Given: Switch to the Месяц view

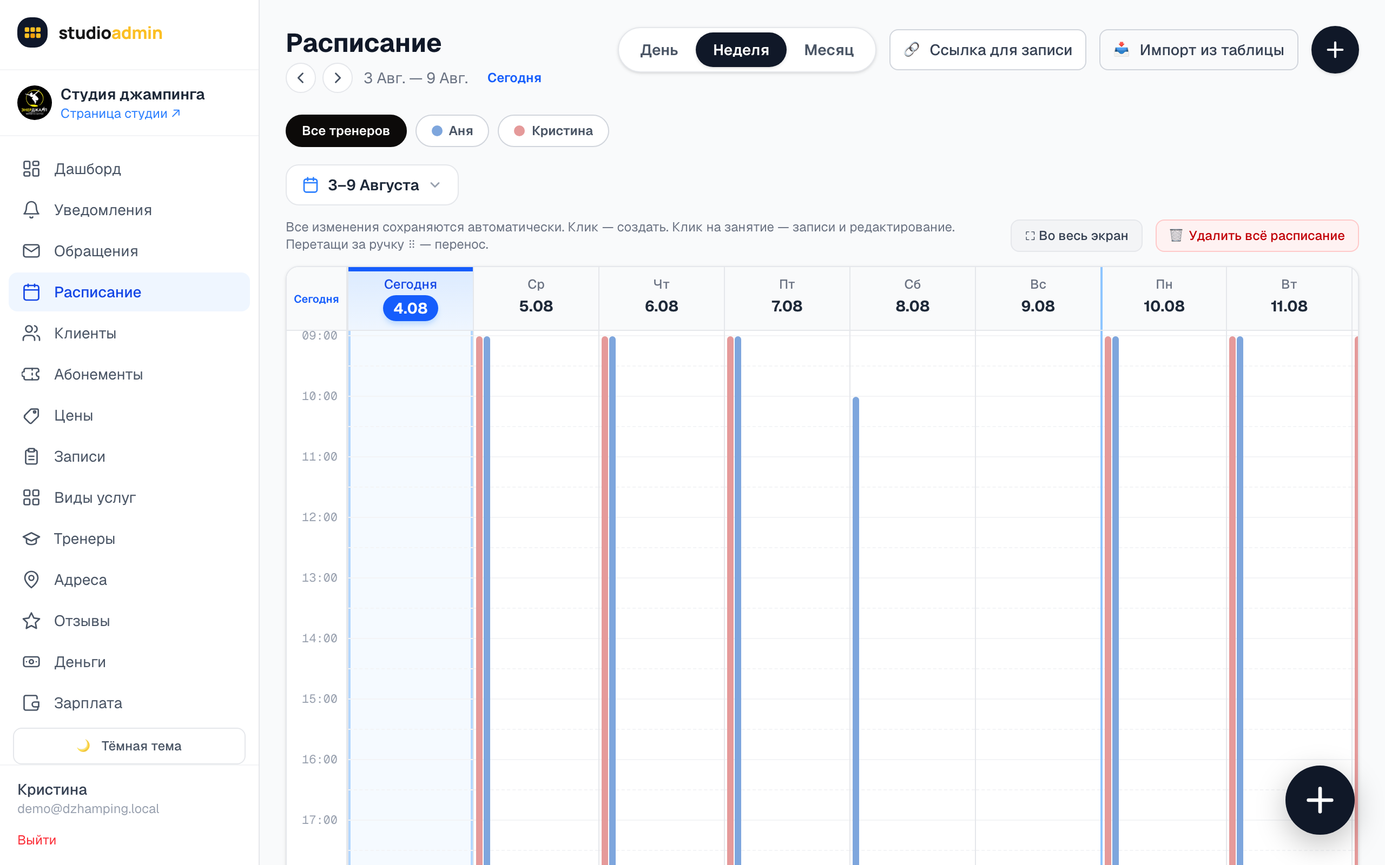Looking at the screenshot, I should [829, 50].
